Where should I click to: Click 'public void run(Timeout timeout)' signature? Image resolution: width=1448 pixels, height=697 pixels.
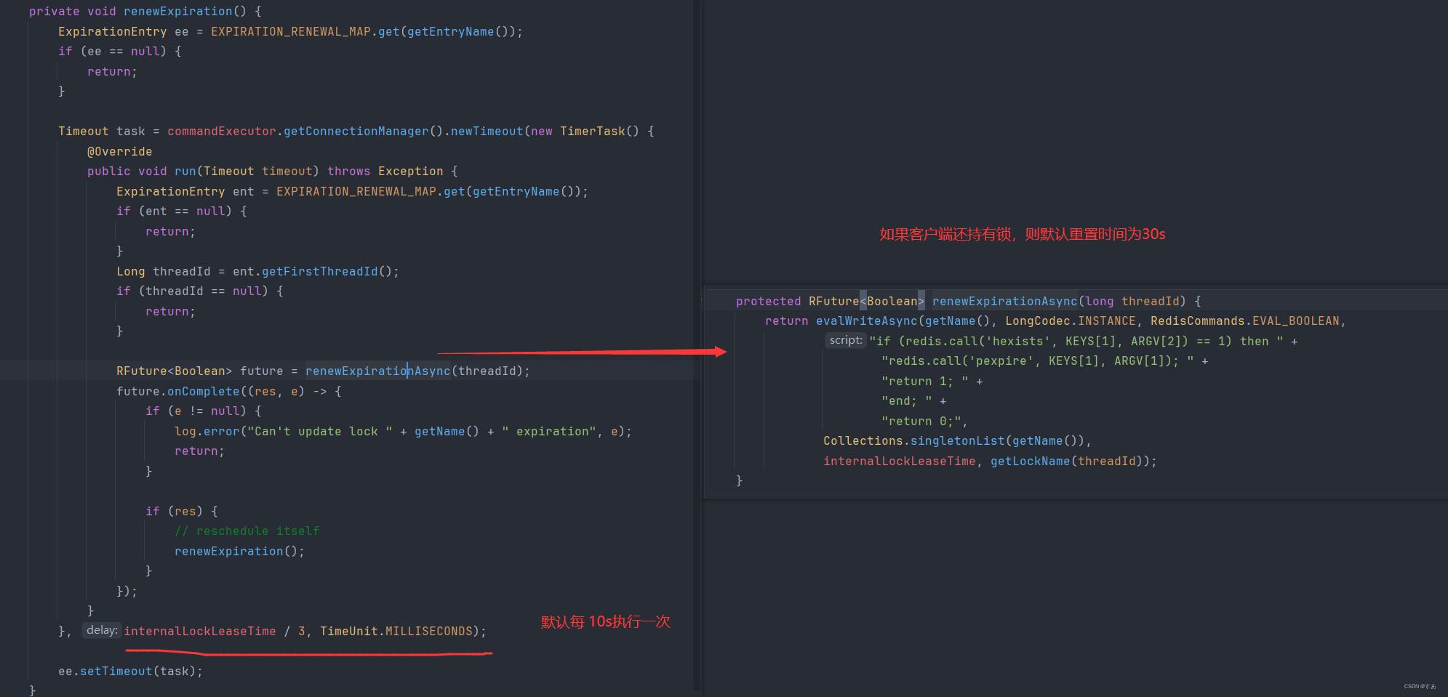point(204,172)
